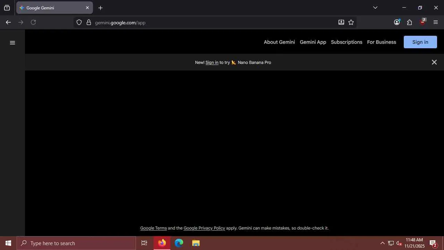Follow the Sign in link in banner
Viewport: 444px width, 250px height.
212,62
